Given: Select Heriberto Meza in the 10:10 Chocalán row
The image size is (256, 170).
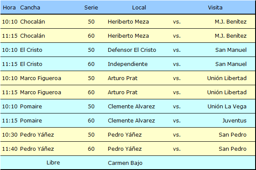Looking at the screenshot, I should click(x=128, y=21).
